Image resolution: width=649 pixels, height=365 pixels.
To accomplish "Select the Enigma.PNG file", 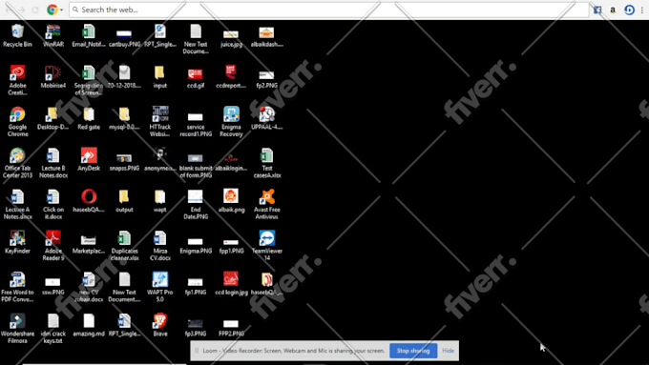I will [196, 245].
